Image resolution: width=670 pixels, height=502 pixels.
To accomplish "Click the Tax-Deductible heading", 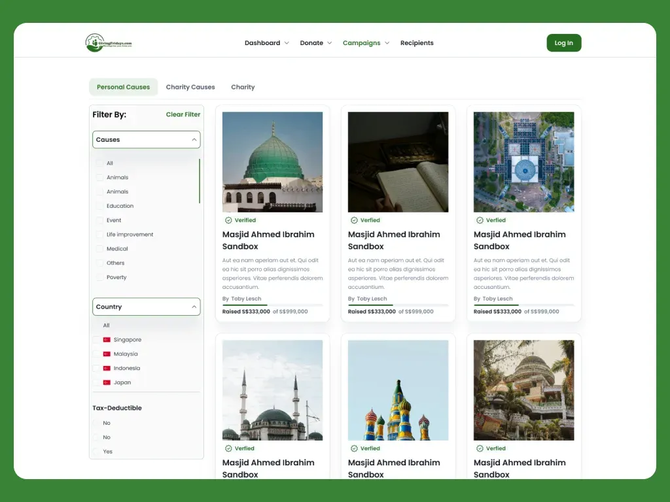I will click(117, 408).
